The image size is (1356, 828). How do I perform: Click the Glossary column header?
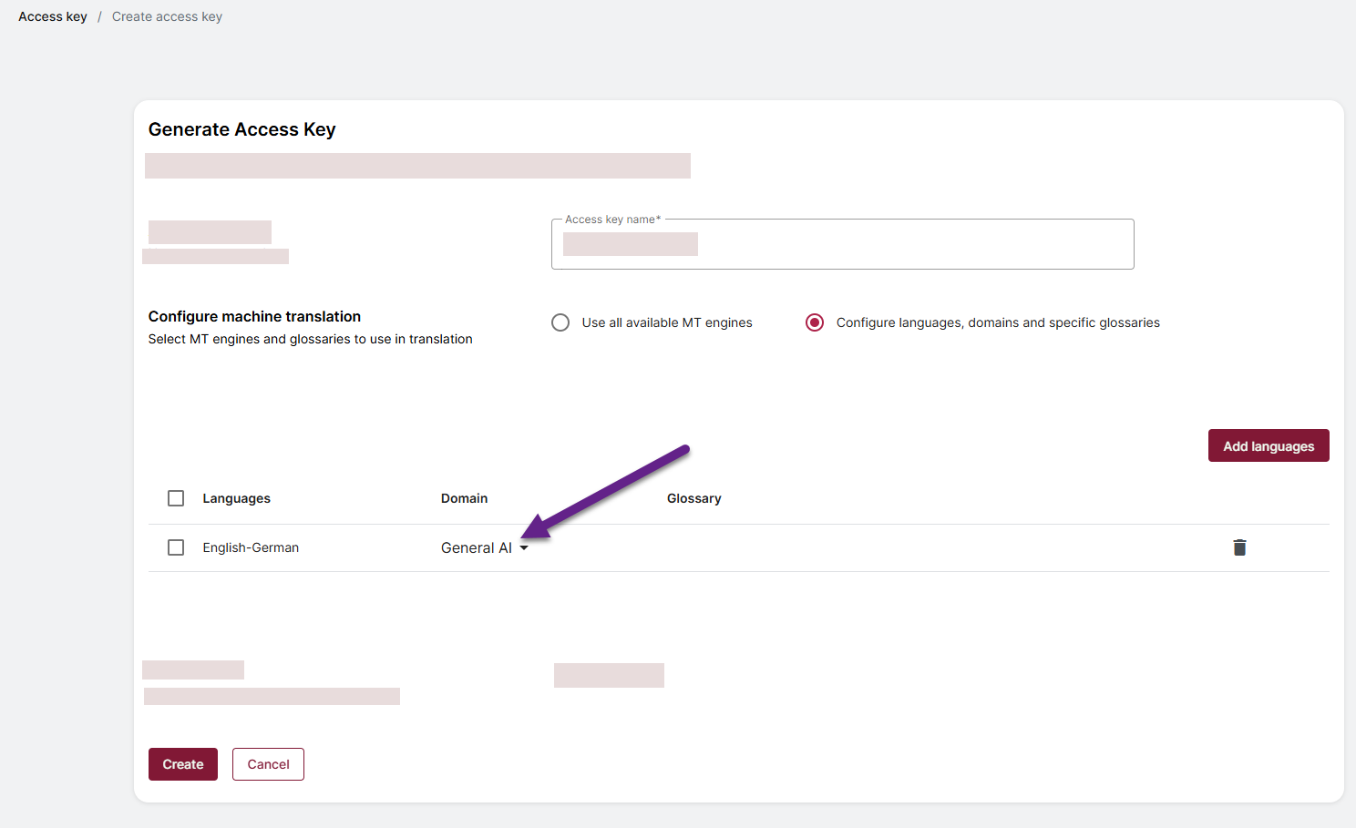tap(693, 498)
